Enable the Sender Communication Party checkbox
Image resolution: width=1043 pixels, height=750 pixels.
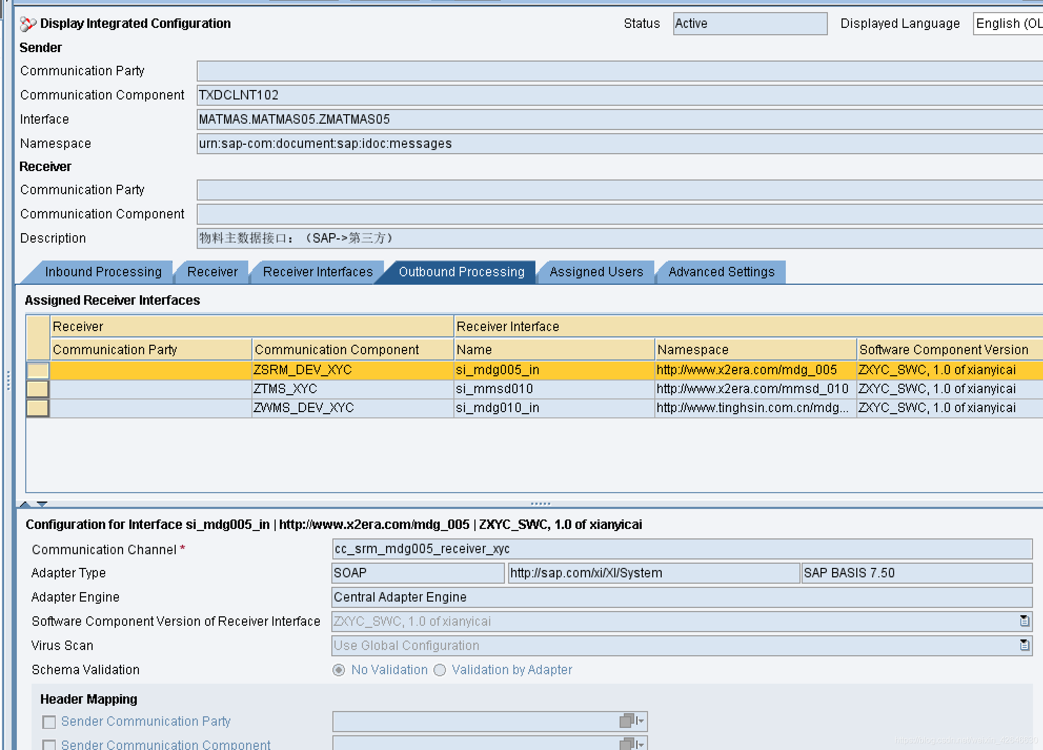(x=49, y=722)
